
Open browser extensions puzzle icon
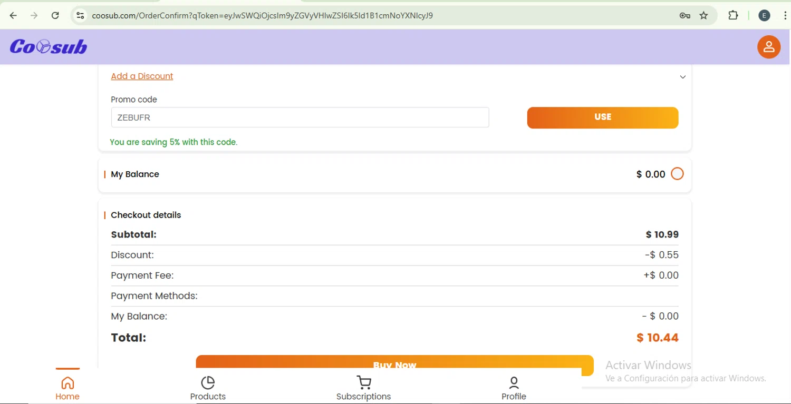tap(733, 15)
